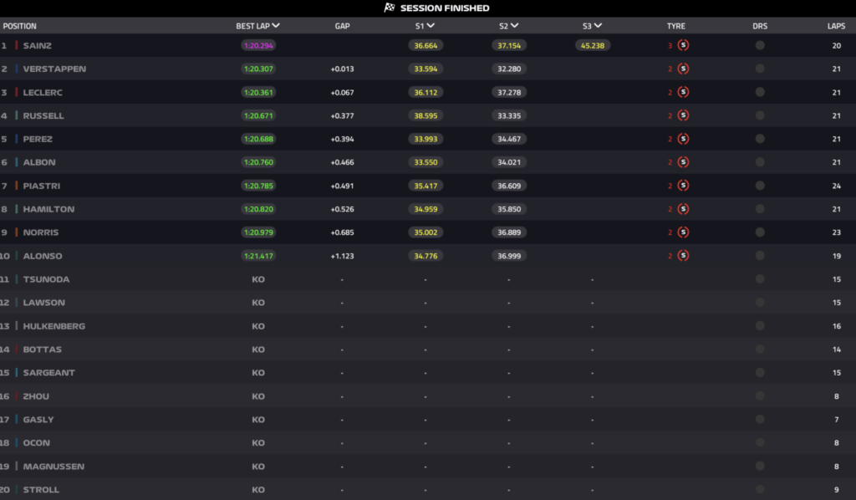Click Hulkenberg's KO status
The height and width of the screenshot is (500, 856).
pyautogui.click(x=258, y=326)
